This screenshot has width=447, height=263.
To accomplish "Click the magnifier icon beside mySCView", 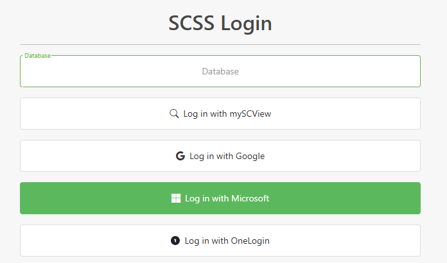I will coord(174,114).
